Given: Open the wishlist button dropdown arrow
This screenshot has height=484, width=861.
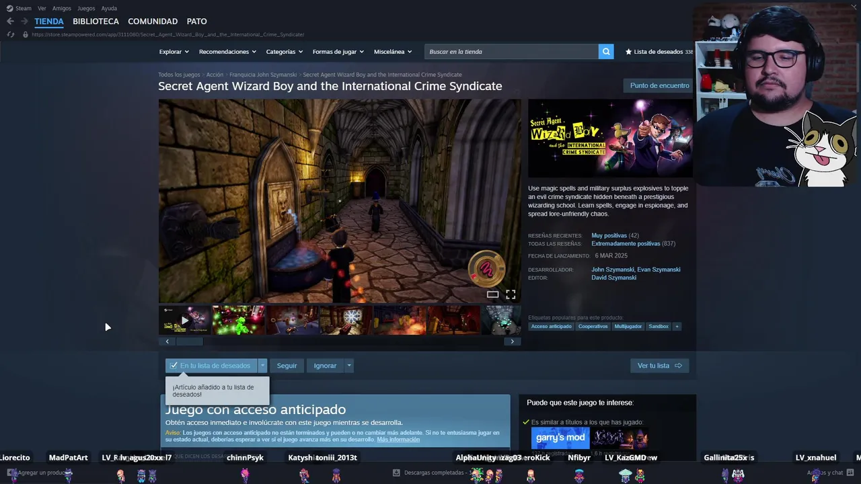Looking at the screenshot, I should 262,366.
